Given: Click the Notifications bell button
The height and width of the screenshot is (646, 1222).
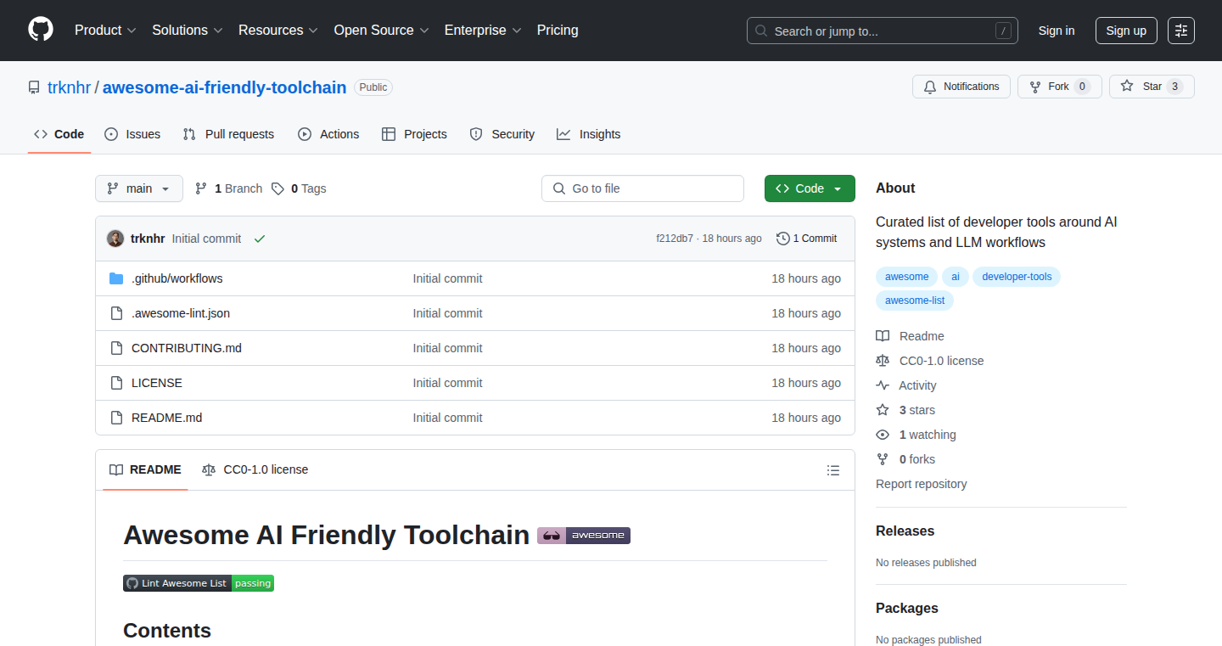Looking at the screenshot, I should tap(961, 87).
